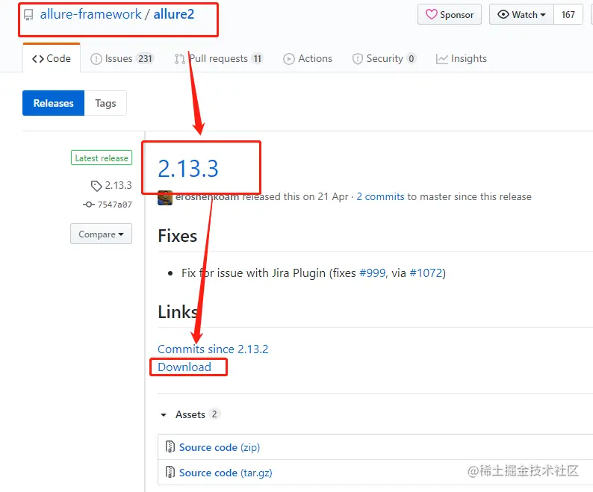This screenshot has width=593, height=492.
Task: Click the zip file icon
Action: [x=170, y=446]
